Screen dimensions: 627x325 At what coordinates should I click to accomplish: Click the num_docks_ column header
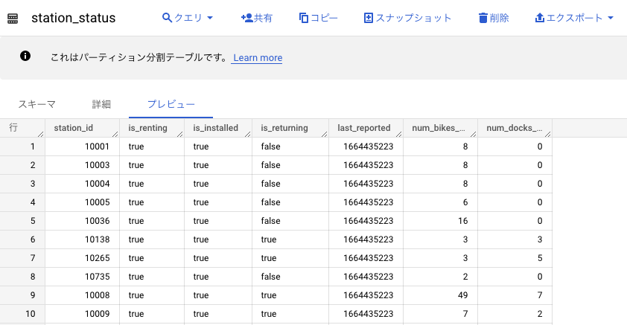pyautogui.click(x=515, y=128)
